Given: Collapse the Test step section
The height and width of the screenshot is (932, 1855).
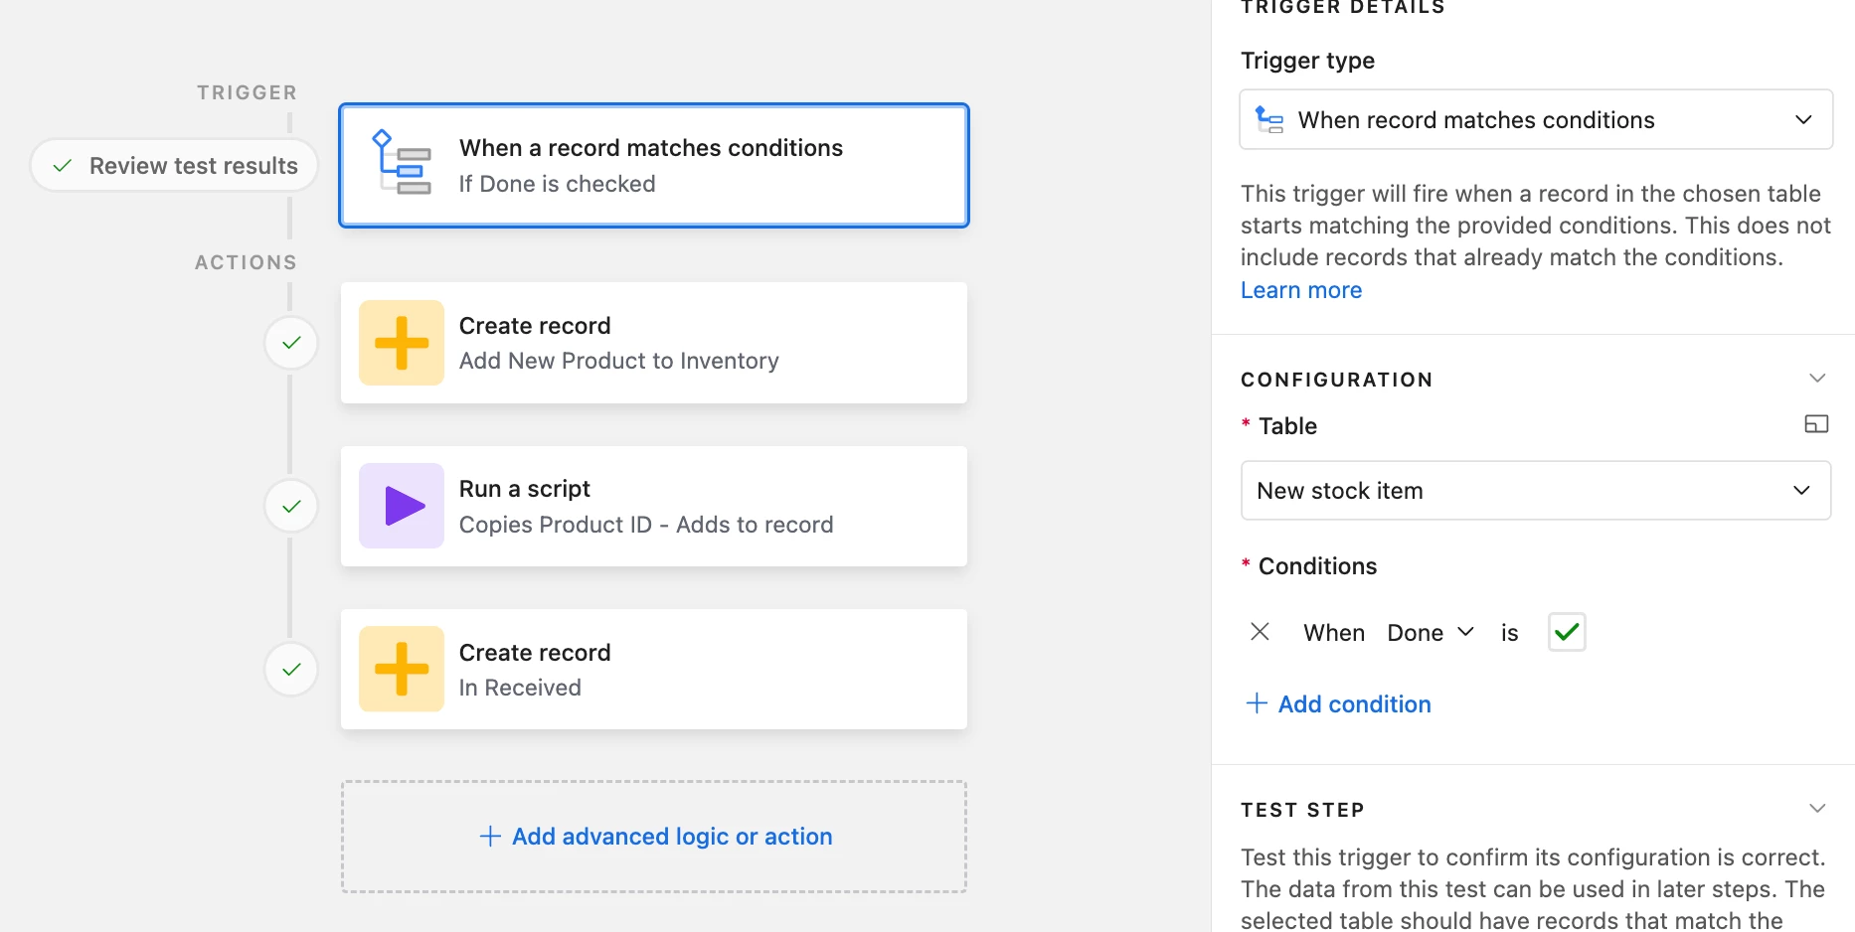Looking at the screenshot, I should click(x=1817, y=809).
